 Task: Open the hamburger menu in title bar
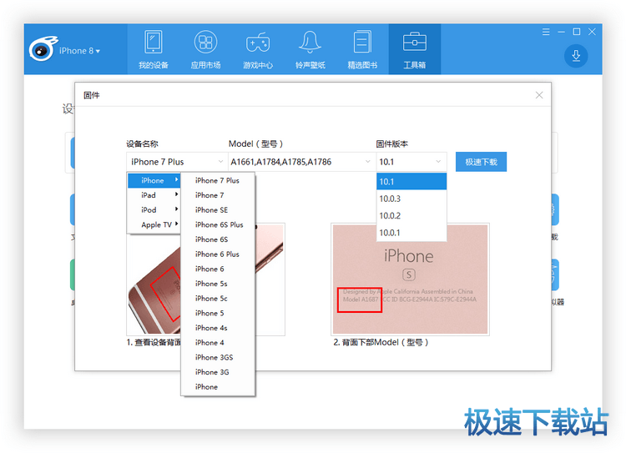pyautogui.click(x=546, y=32)
